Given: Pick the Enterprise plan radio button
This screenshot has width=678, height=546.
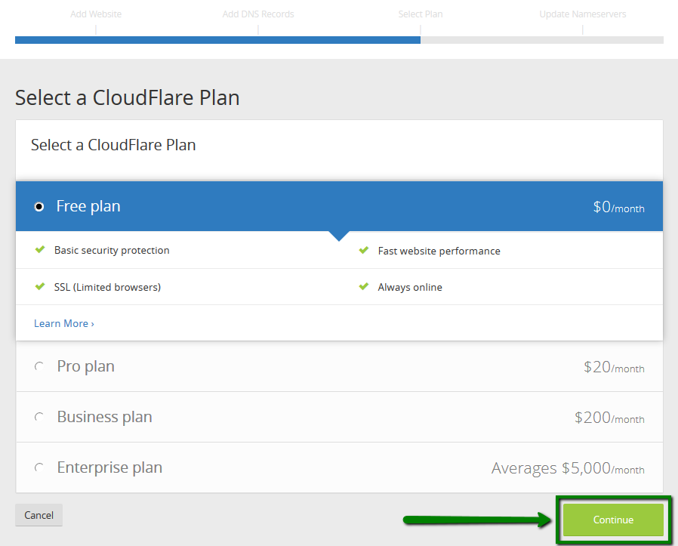Looking at the screenshot, I should tap(39, 467).
